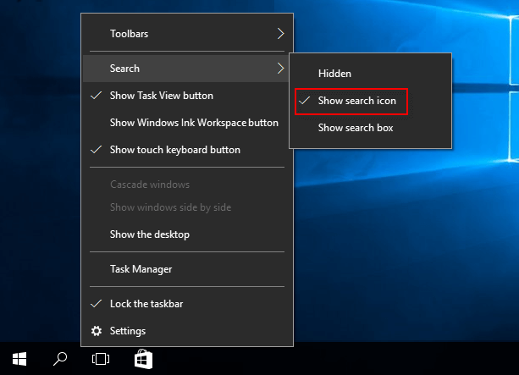Uncheck Show Task View button
Viewport: 519px width, 375px height.
pos(161,96)
